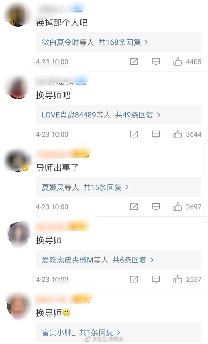
Task: Repost the comment with 2557 likes
Action: click(134, 279)
